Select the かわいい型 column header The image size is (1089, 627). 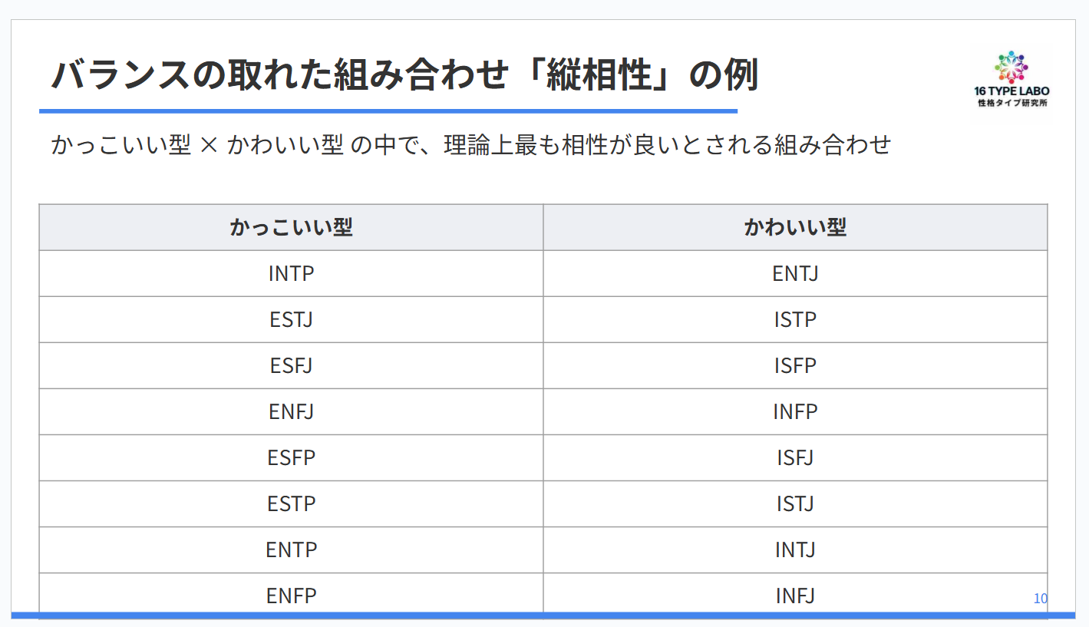pos(795,227)
